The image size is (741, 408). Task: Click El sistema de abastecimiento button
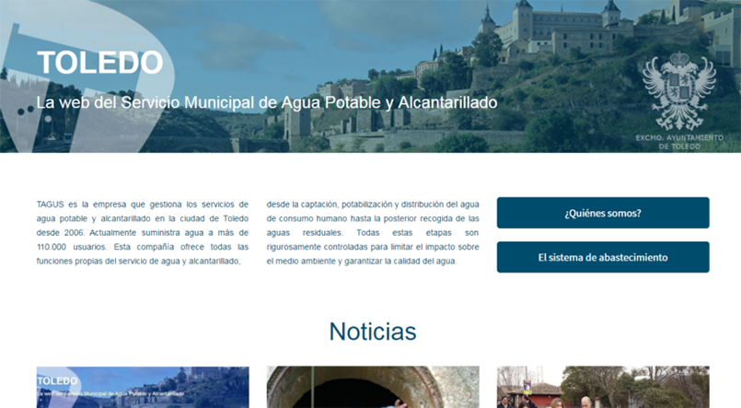[603, 257]
